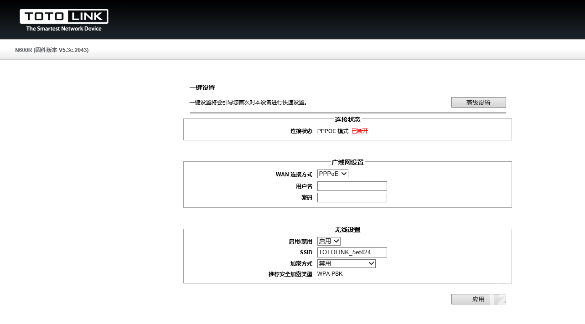
Task: Apply settings with the 应用 button
Action: click(478, 299)
